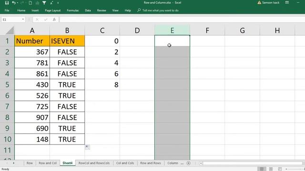Image resolution: width=305 pixels, height=171 pixels.
Task: Click the filter funnel icon
Action: point(44,3)
